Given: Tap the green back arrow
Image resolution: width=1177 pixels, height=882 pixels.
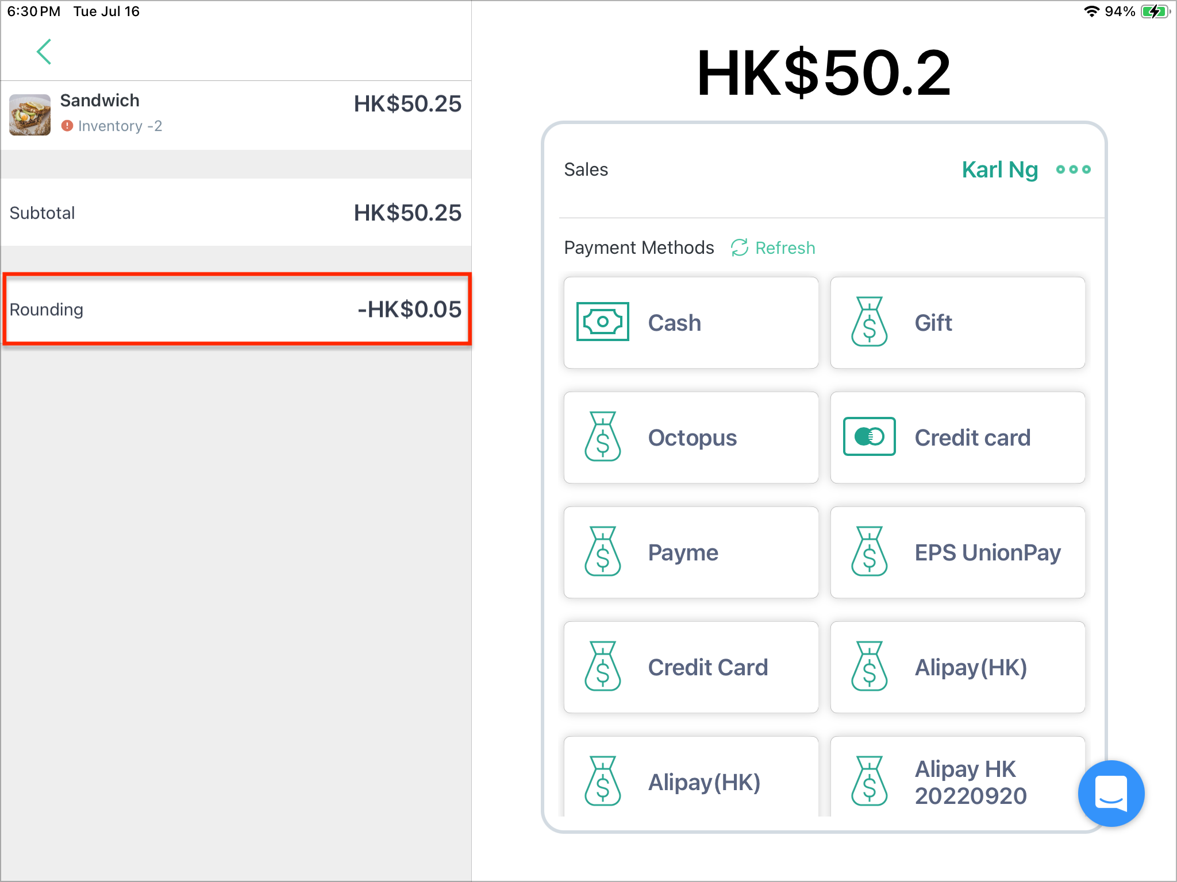Looking at the screenshot, I should 44,52.
